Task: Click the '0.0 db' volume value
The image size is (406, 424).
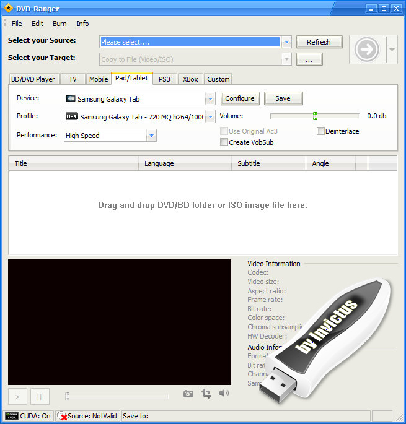Action: 377,116
